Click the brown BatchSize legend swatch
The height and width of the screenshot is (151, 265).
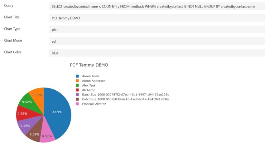tap(77, 99)
